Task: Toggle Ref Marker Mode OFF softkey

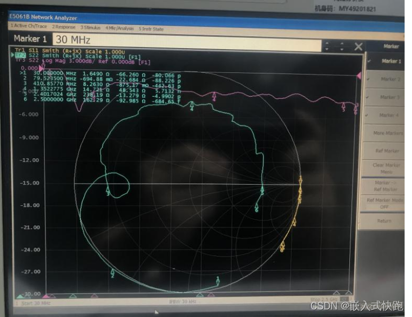Action: point(382,203)
